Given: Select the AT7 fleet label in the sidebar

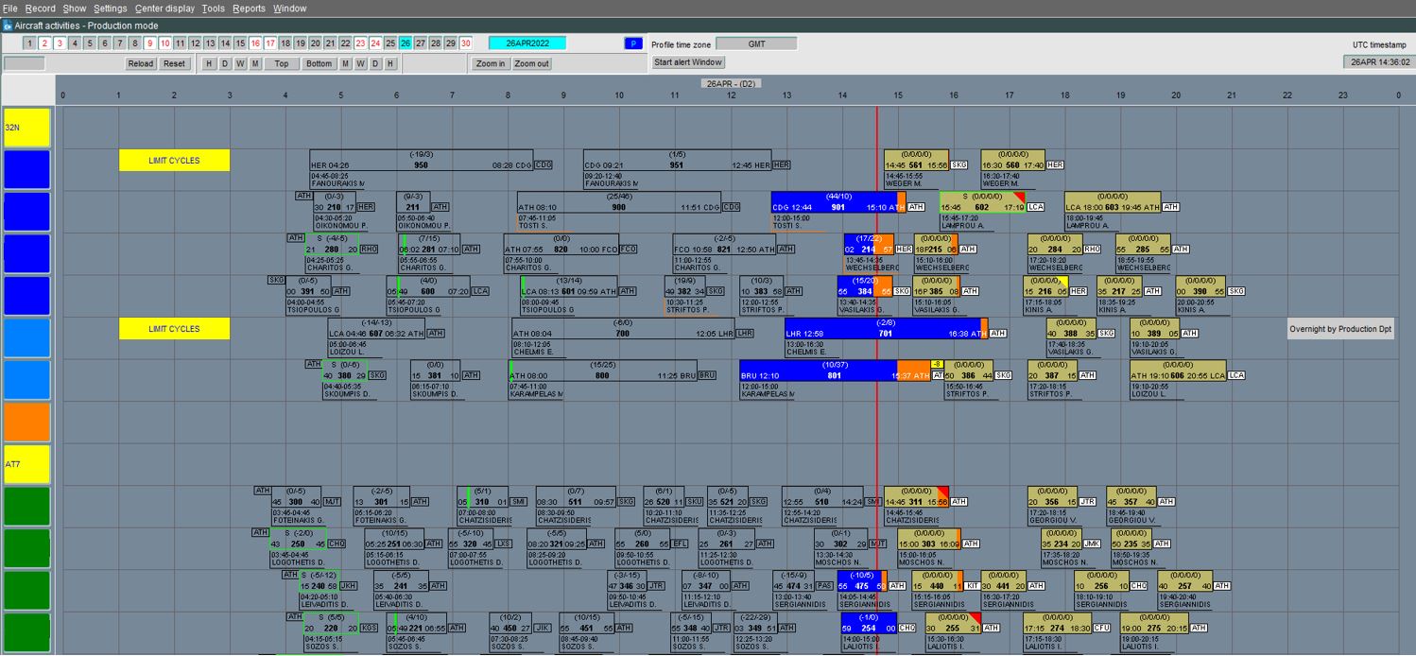Looking at the screenshot, I should [x=24, y=462].
